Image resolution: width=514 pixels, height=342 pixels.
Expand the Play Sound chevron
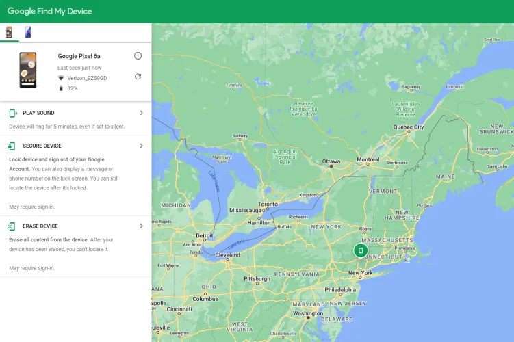pos(141,113)
